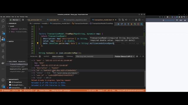
Task: Open the Manage gear in activity bar
Action: pos(3,86)
